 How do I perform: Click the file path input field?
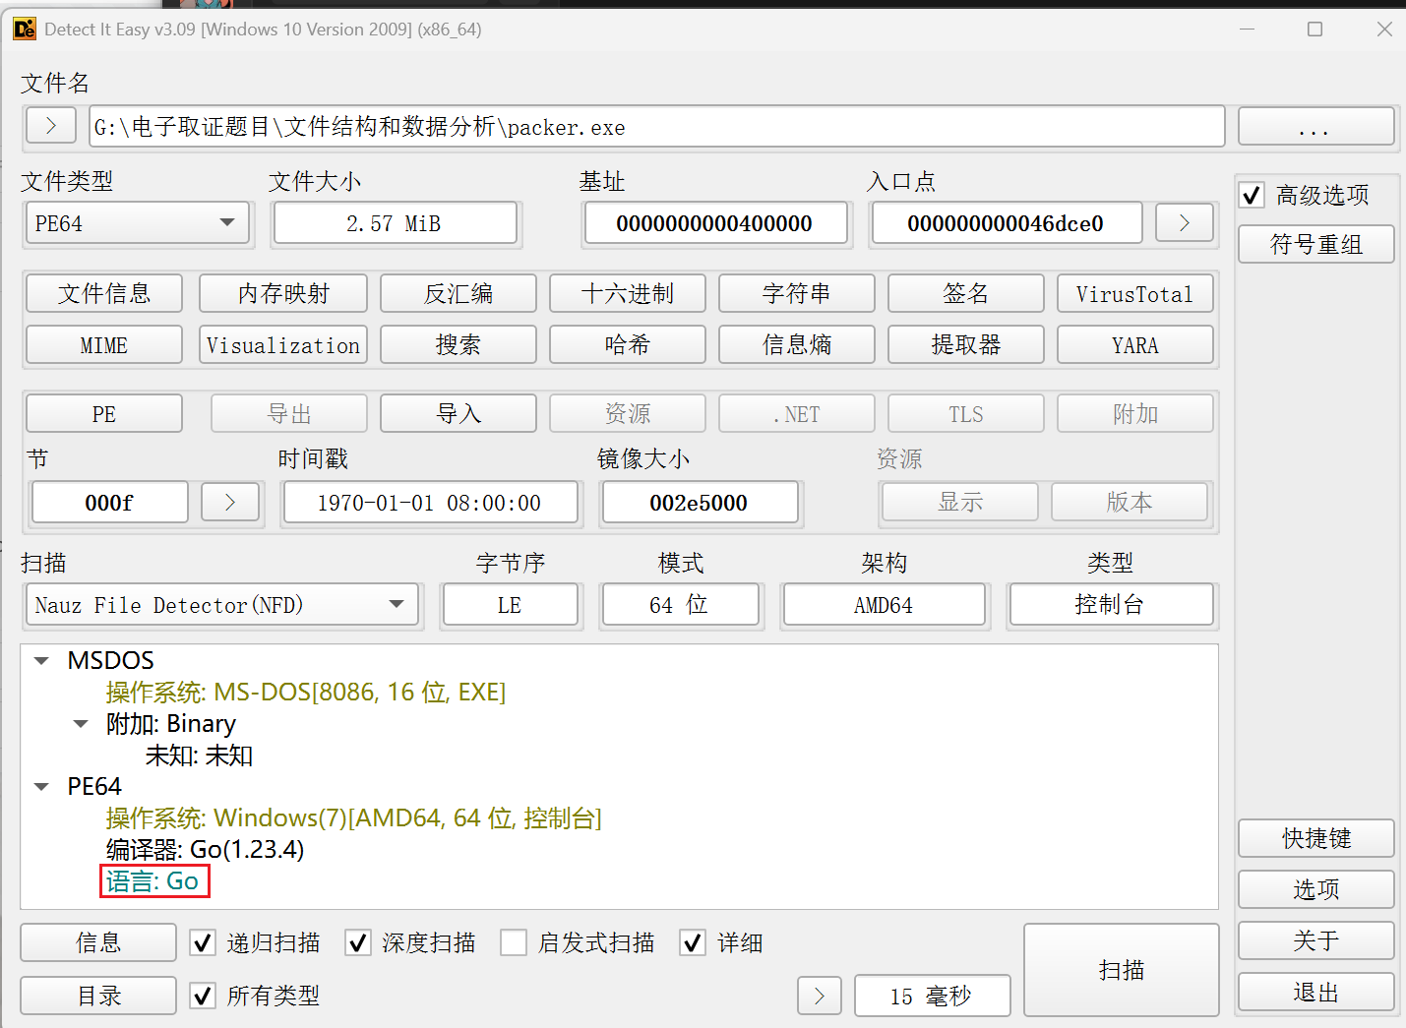tap(655, 127)
